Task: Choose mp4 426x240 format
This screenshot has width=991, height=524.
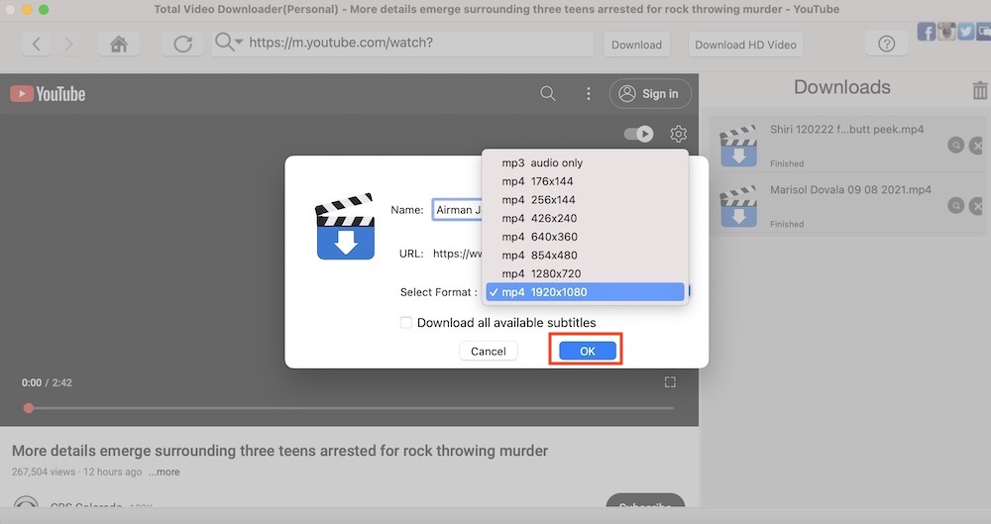Action: [x=585, y=218]
